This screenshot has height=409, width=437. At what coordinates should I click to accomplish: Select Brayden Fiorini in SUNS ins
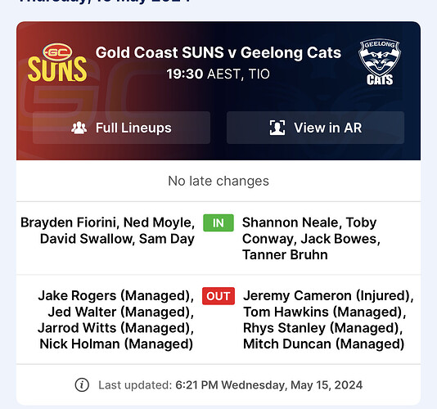(x=70, y=222)
